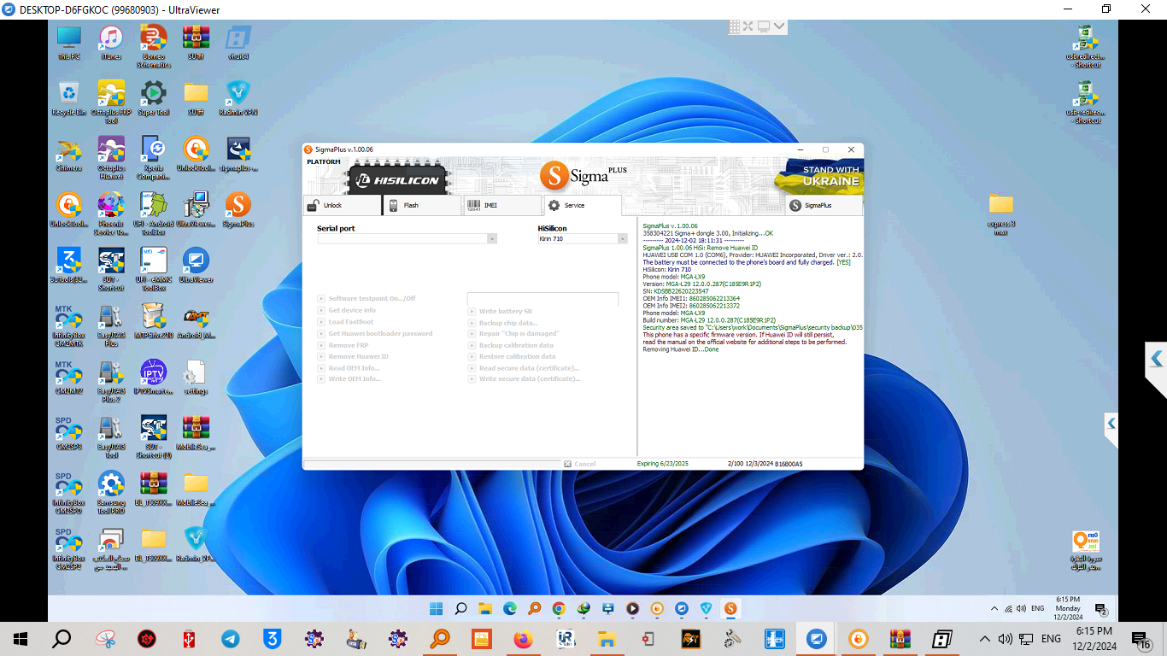Open the express3 max folder
Screen dimensions: 1167x656
coord(1000,214)
